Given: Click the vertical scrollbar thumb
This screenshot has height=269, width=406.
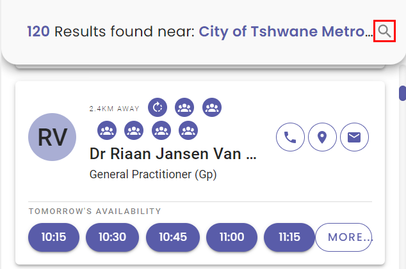Looking at the screenshot, I should point(403,93).
